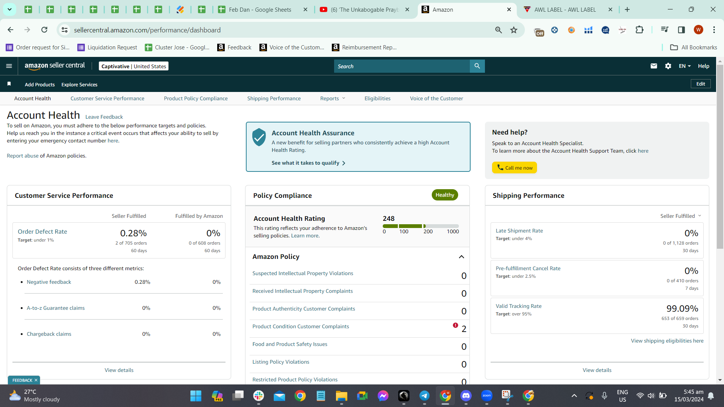The image size is (724, 407).
Task: Bookmark this page with the star icon
Action: pos(514,30)
